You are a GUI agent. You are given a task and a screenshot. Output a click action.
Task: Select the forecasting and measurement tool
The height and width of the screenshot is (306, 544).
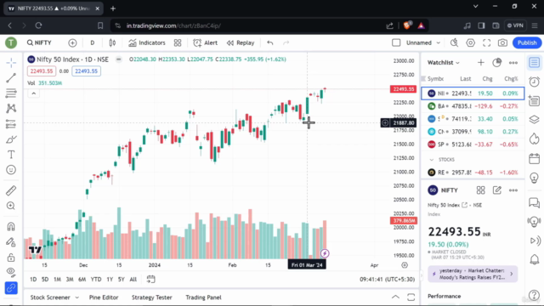[11, 124]
